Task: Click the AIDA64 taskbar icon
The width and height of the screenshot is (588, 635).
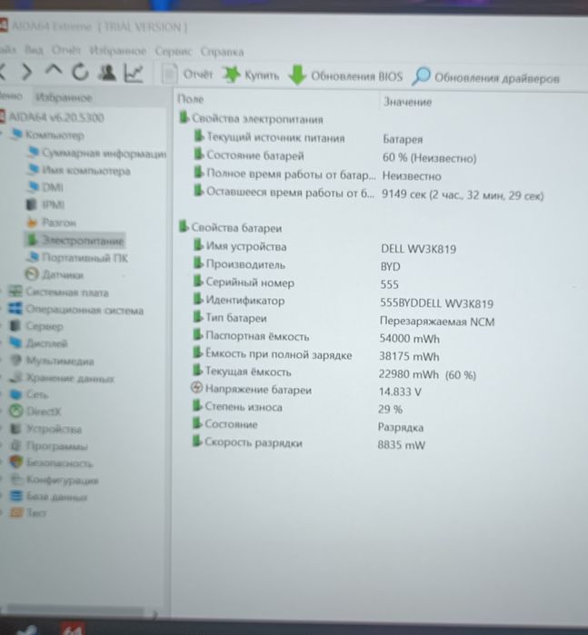Action: tap(72, 628)
